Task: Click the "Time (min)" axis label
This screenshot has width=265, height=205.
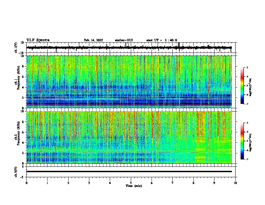Action: coord(134,186)
